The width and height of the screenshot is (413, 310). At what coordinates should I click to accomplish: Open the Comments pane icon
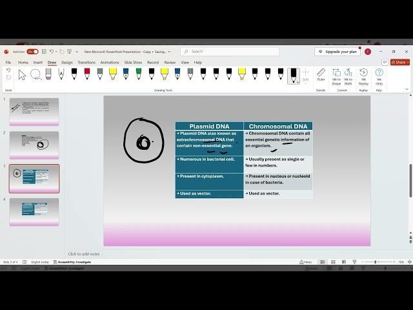coord(385,62)
